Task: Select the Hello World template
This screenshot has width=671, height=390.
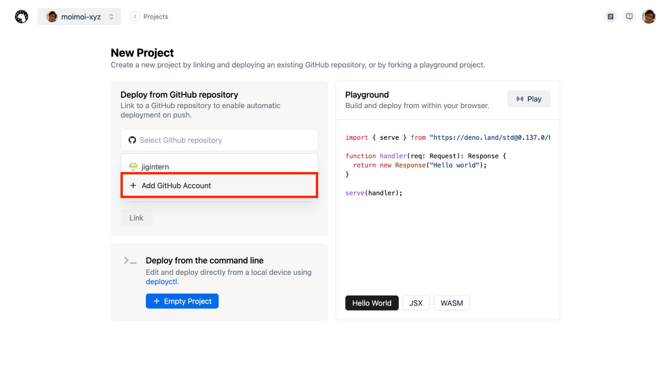Action: (x=372, y=303)
